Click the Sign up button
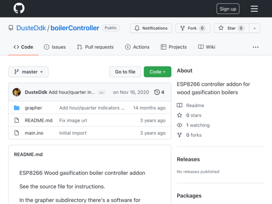 [x=228, y=9]
